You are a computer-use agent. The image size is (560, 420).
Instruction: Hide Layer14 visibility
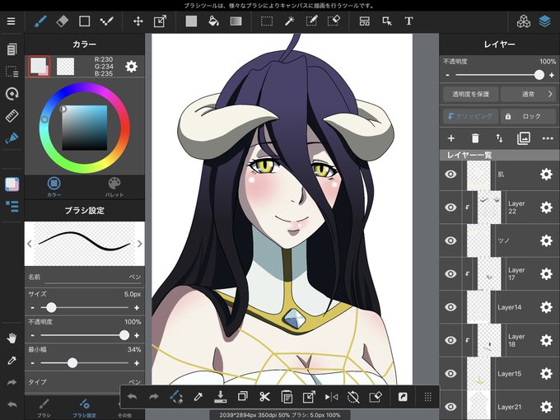point(450,307)
